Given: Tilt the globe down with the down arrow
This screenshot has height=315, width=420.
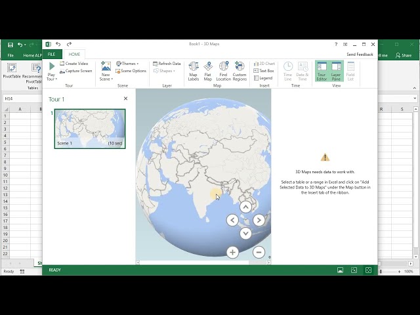Looking at the screenshot, I should [245, 234].
